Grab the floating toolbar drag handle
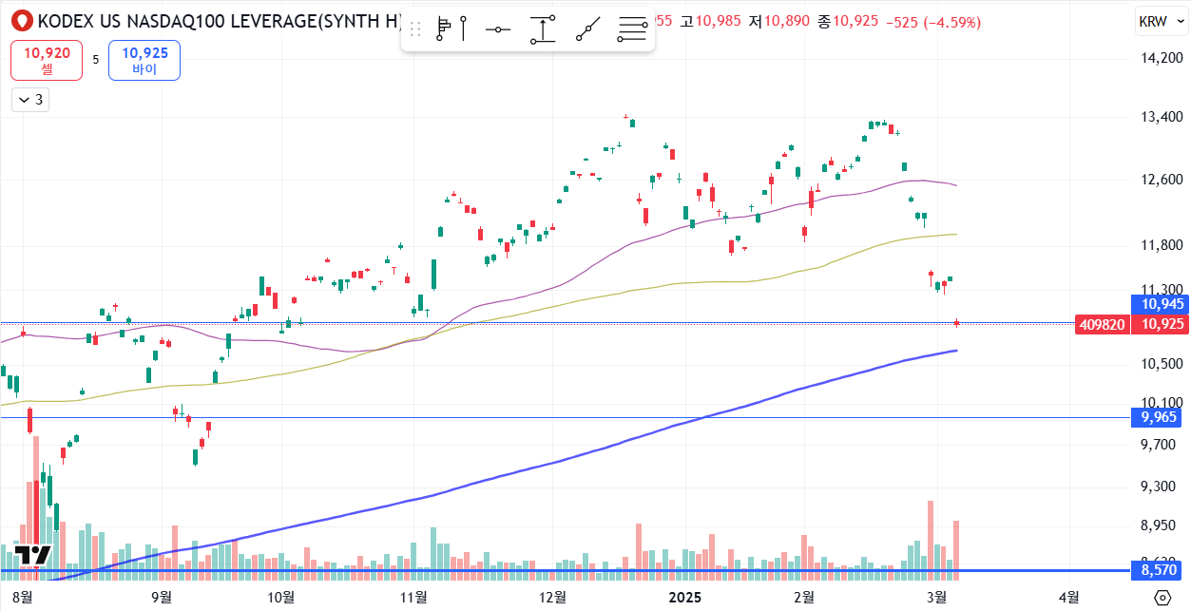Image resolution: width=1191 pixels, height=611 pixels. [414, 30]
